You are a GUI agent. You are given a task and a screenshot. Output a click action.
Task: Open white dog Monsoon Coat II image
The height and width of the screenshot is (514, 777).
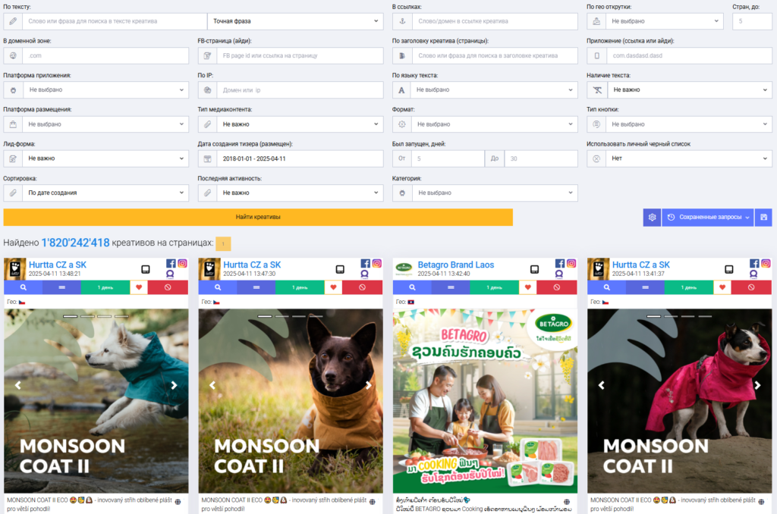pos(96,400)
